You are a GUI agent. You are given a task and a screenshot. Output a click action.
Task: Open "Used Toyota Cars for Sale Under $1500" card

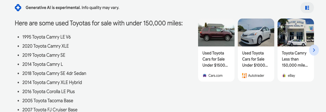215,59
